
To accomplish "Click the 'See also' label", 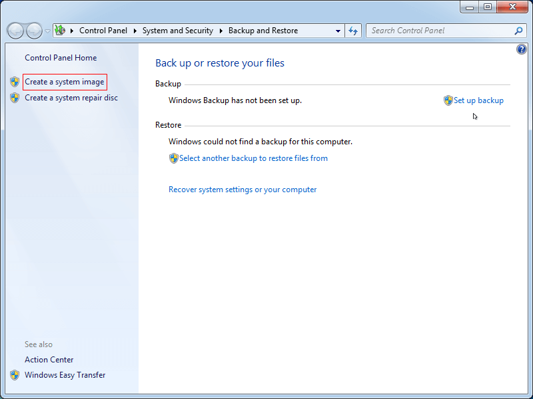I will pos(39,344).
